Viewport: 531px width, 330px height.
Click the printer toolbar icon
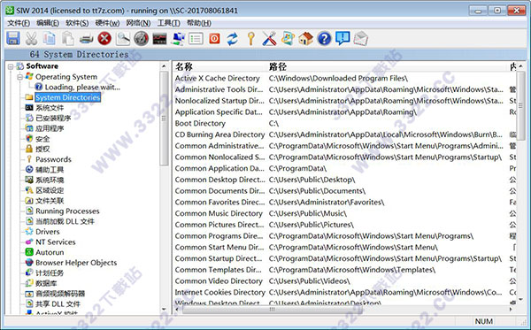(x=87, y=39)
